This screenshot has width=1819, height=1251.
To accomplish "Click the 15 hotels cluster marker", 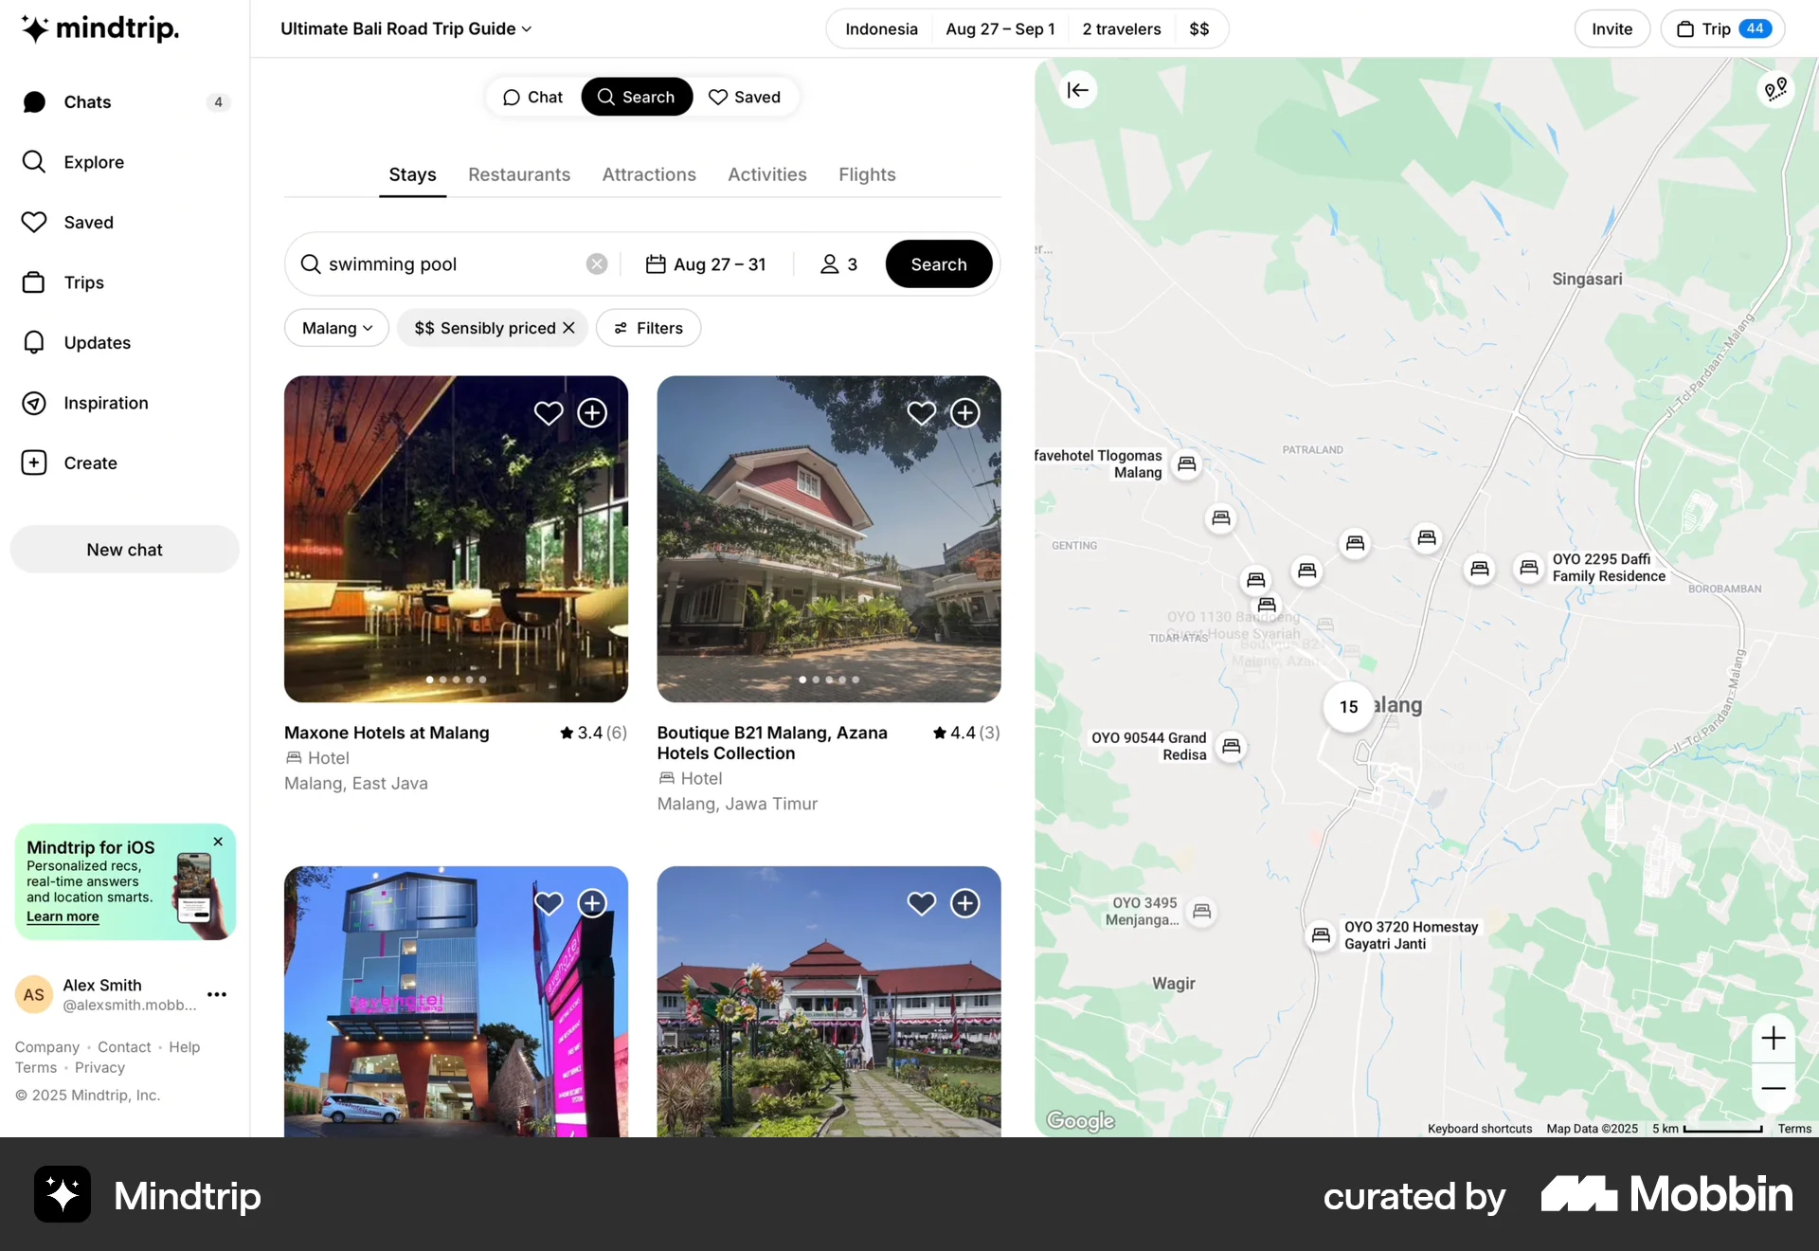I will click(1348, 707).
